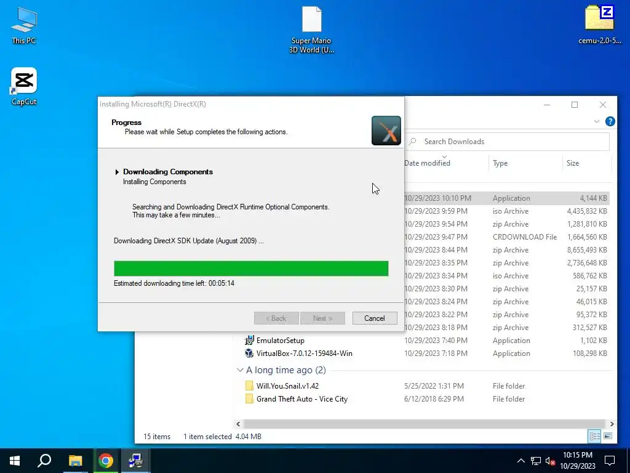Click the VirtualBox-7.0.12 installer icon

(x=249, y=353)
